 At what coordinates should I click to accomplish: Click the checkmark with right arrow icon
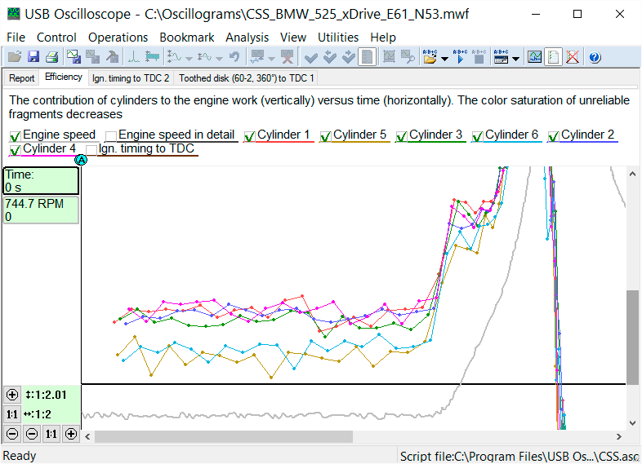[x=349, y=57]
